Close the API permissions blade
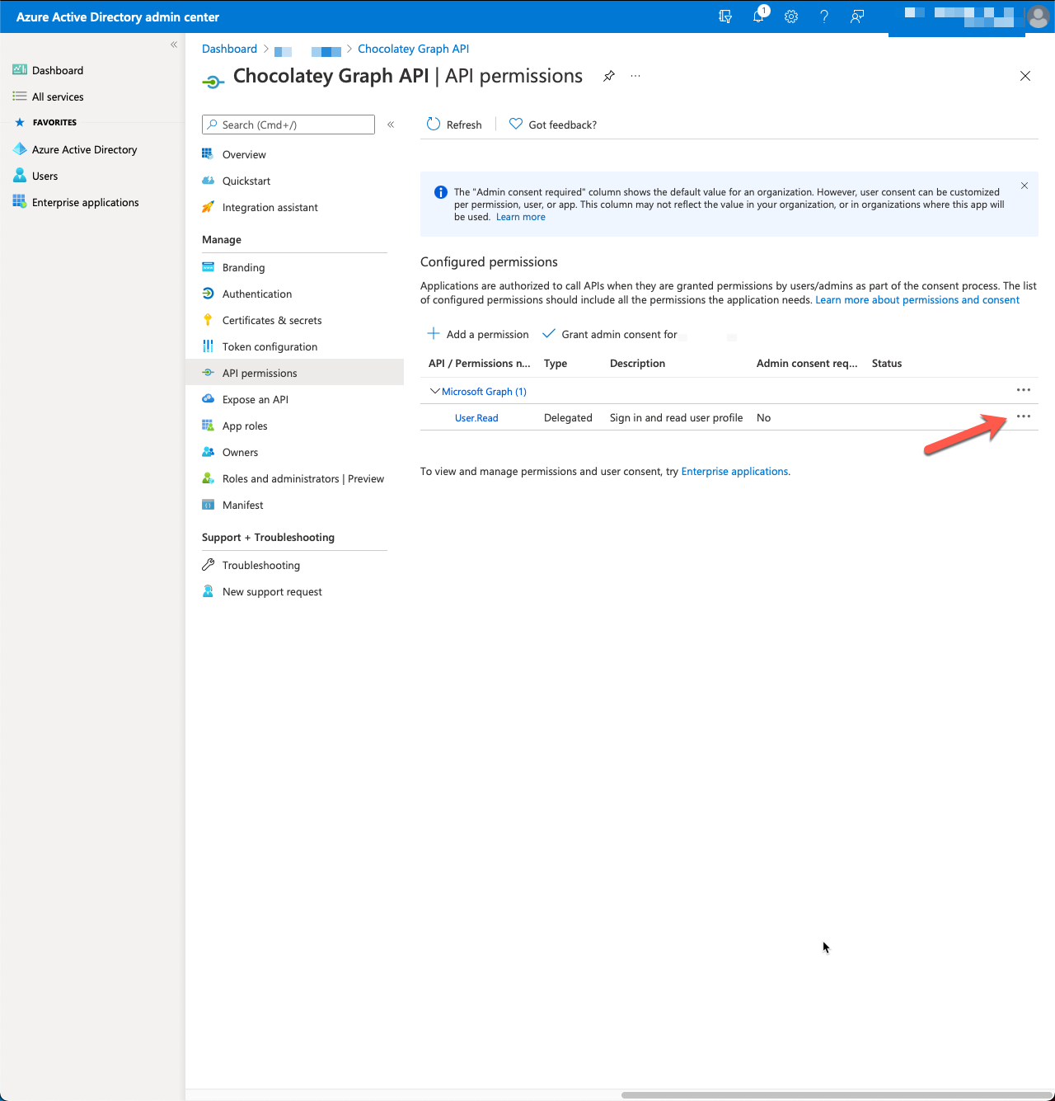Screen dimensions: 1055x1101 pyautogui.click(x=1025, y=76)
